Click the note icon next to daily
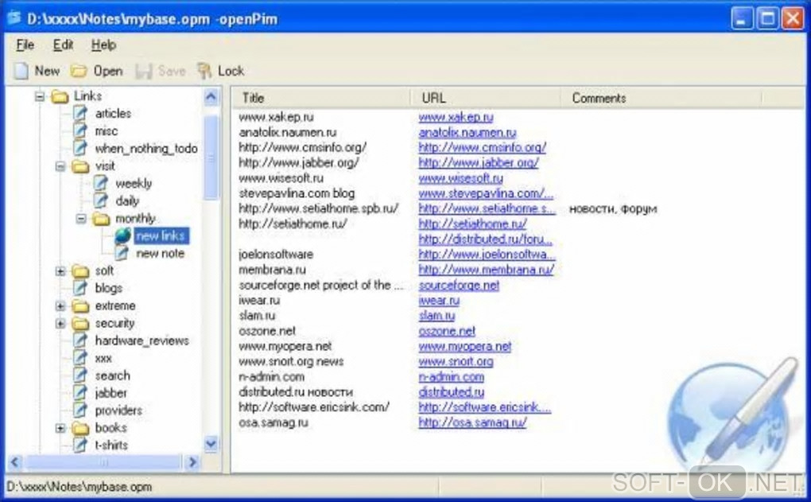The image size is (811, 502). pyautogui.click(x=100, y=200)
